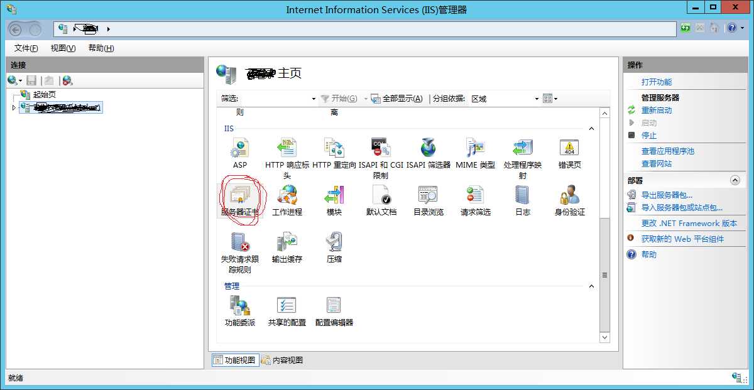This screenshot has height=390, width=754.
Task: Open 身份验证 feature icon
Action: (570, 200)
